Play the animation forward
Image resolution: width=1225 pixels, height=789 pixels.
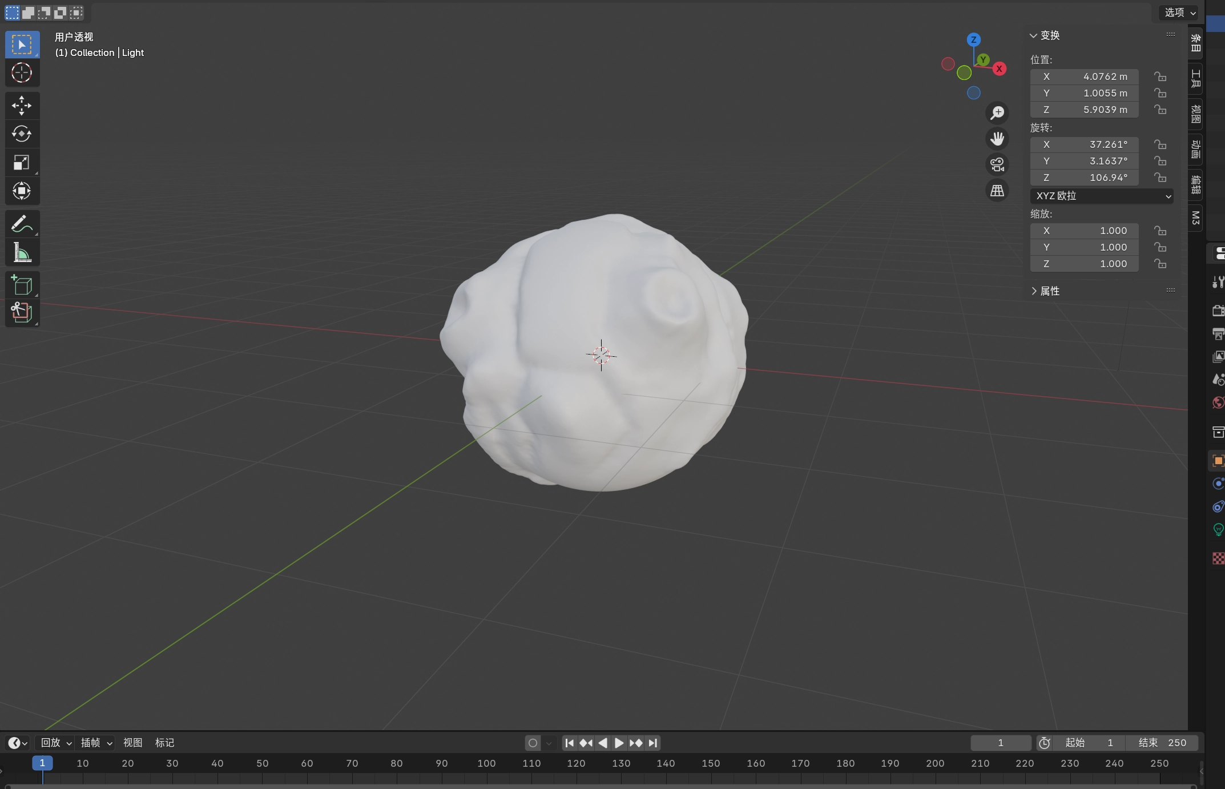[619, 743]
